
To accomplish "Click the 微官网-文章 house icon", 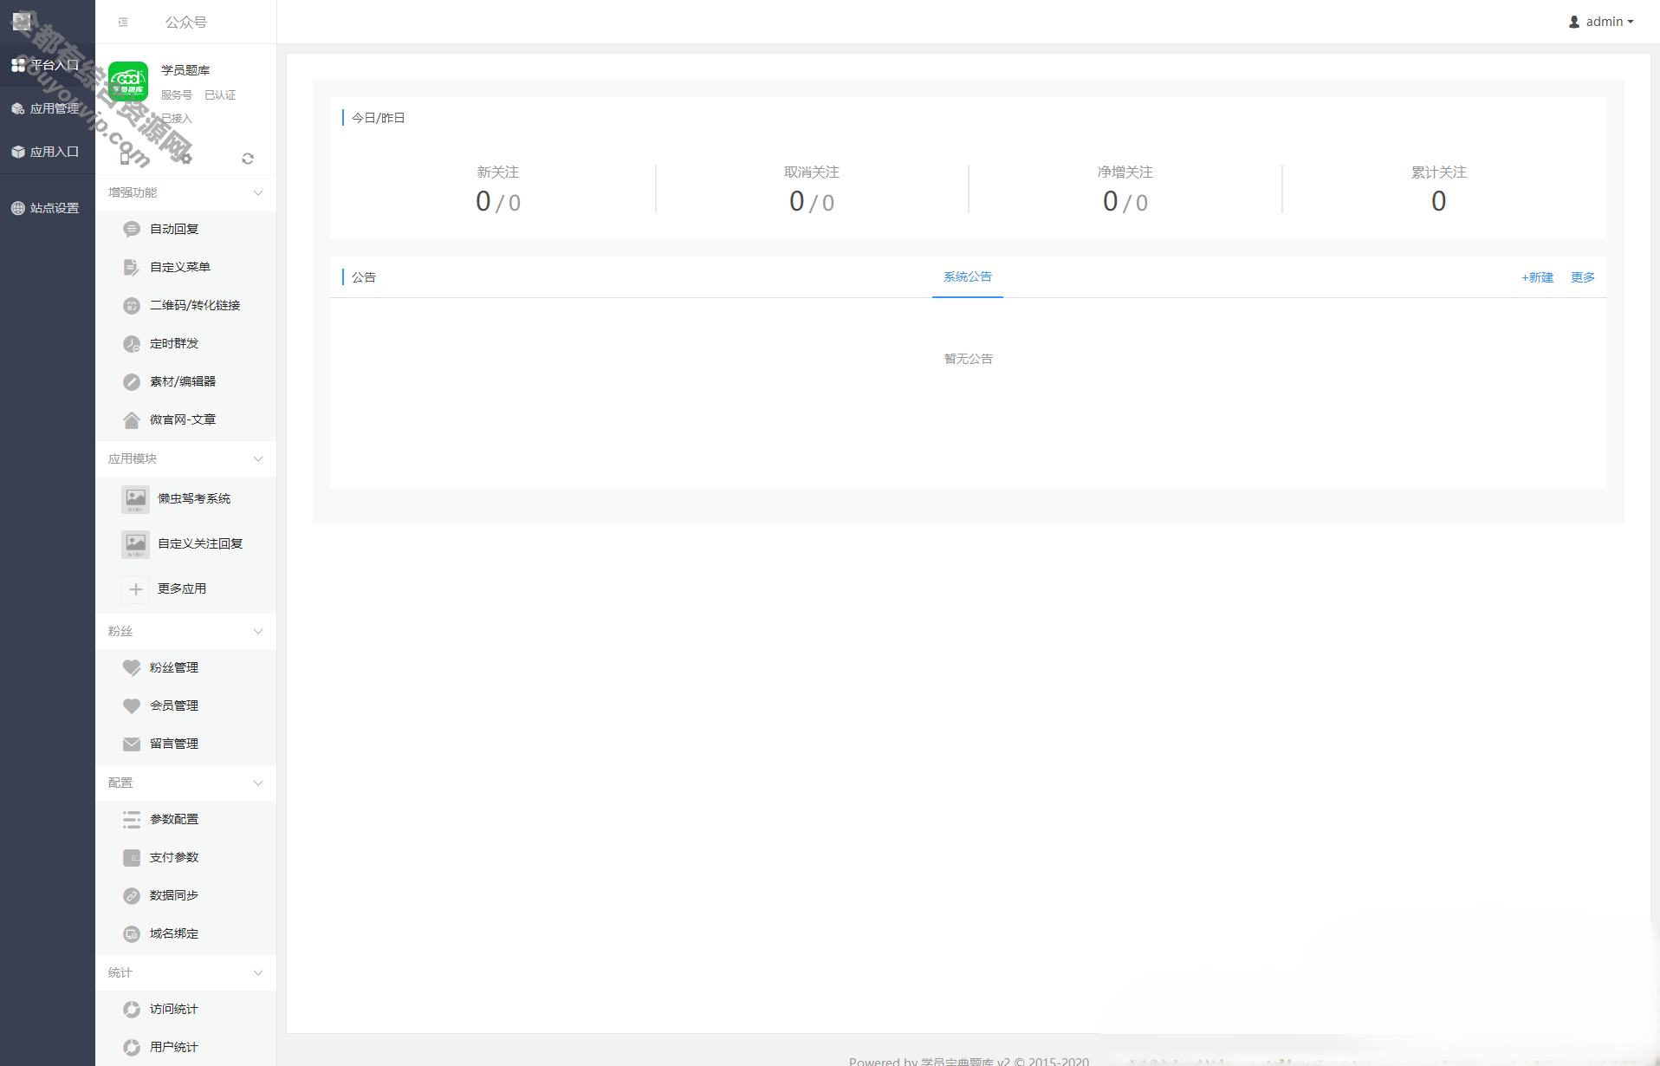I will tap(132, 419).
